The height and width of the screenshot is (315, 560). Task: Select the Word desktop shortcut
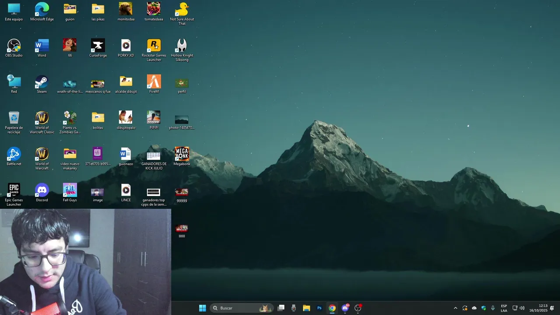[42, 48]
